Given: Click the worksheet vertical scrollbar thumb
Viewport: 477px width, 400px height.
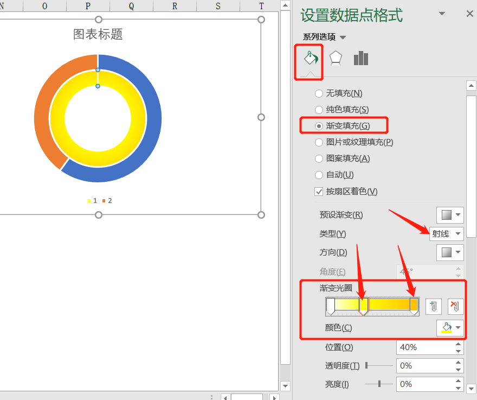Looking at the screenshot, I should pyautogui.click(x=285, y=187).
